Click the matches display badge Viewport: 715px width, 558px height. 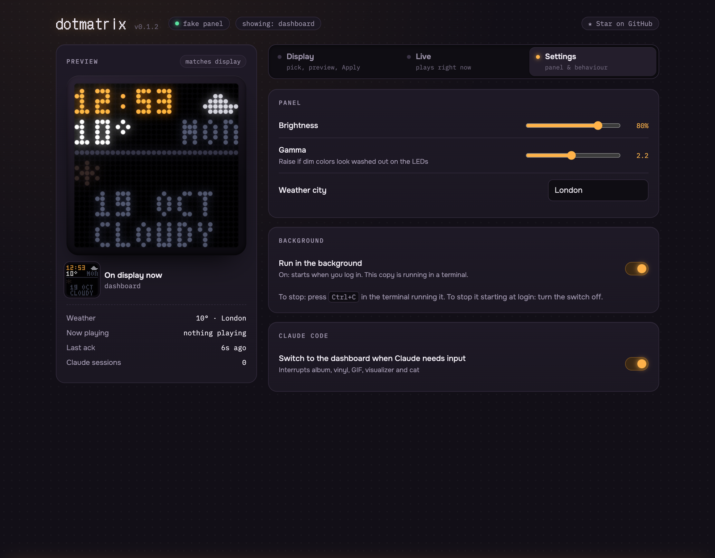pyautogui.click(x=213, y=62)
